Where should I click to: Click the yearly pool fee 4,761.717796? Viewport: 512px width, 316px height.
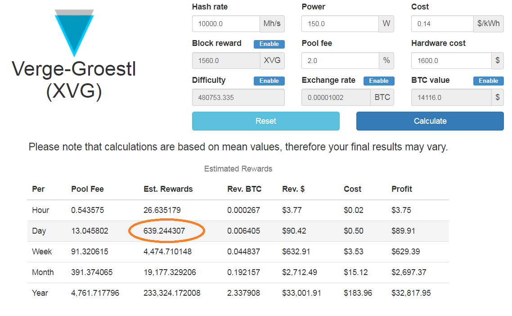coord(95,293)
